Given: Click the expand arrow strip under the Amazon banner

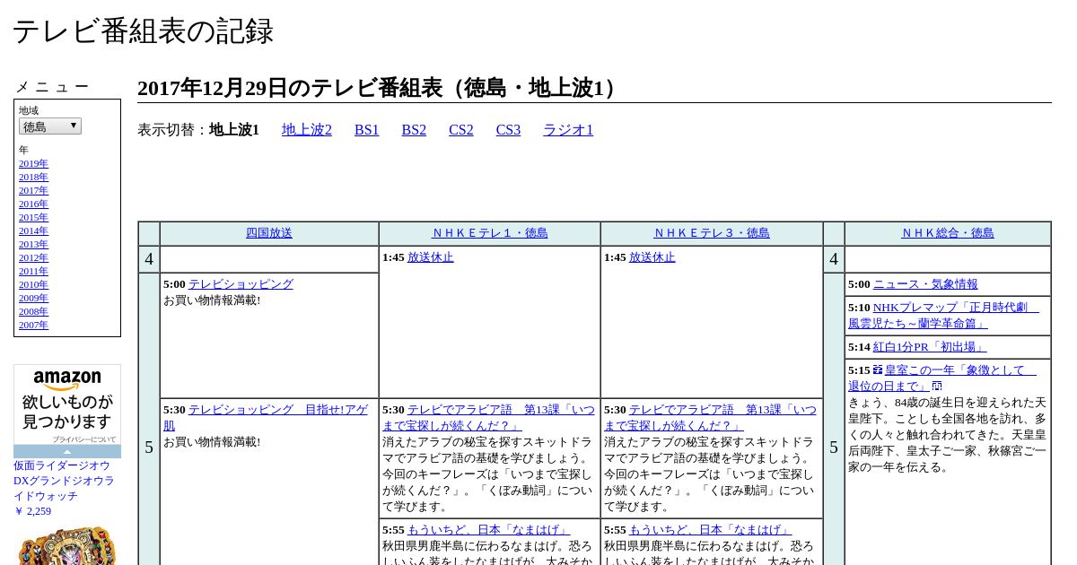Looking at the screenshot, I should coord(67,451).
